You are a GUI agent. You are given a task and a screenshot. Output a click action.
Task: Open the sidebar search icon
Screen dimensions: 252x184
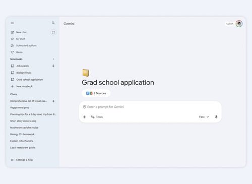pyautogui.click(x=53, y=23)
